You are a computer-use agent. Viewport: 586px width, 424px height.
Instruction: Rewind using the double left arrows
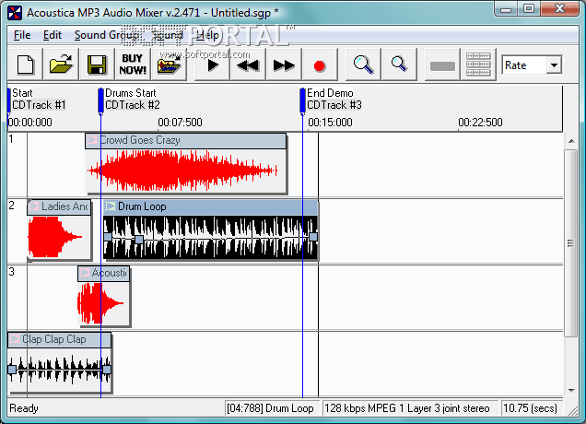[248, 65]
